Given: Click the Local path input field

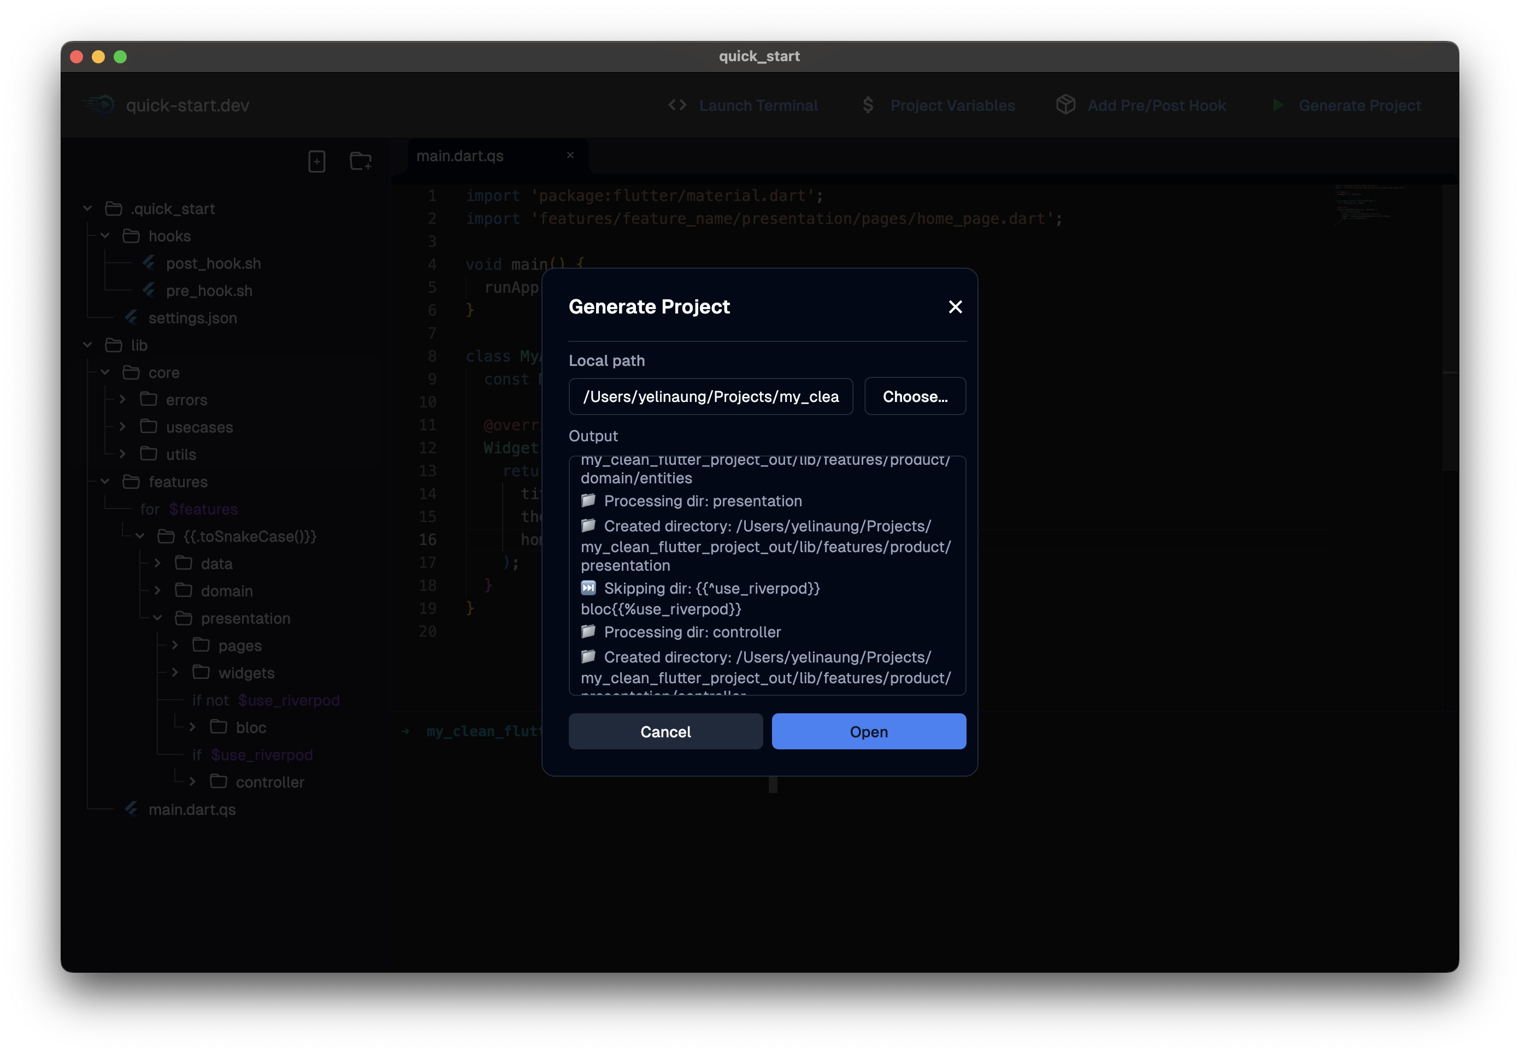Looking at the screenshot, I should pyautogui.click(x=711, y=396).
